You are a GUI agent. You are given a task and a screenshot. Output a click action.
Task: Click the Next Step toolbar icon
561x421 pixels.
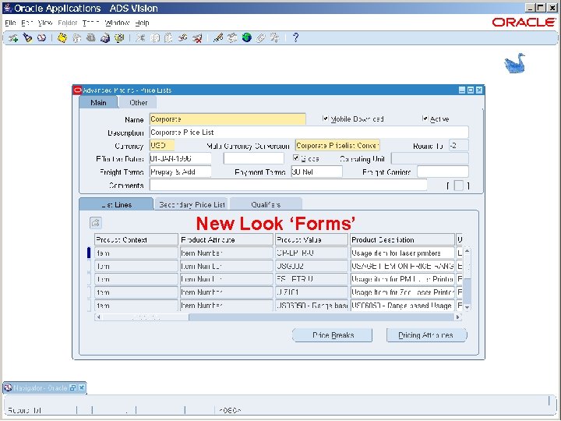tap(76, 37)
